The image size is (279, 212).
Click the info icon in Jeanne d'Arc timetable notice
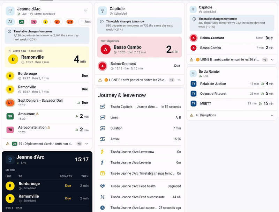(x=9, y=31)
